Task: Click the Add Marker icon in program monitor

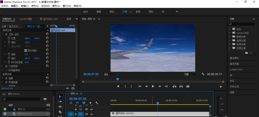Action: point(118,86)
